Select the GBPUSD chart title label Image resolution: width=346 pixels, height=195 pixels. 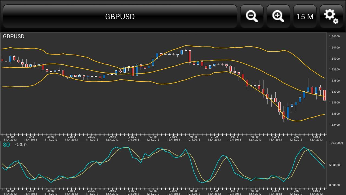[x=14, y=36]
